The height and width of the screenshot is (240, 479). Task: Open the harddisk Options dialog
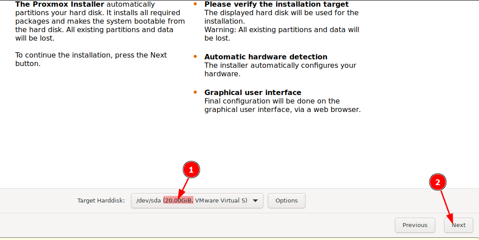(286, 201)
